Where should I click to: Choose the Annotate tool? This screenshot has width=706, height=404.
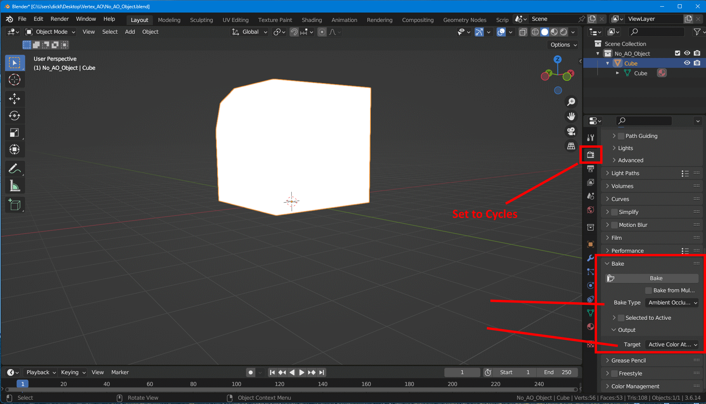point(15,169)
